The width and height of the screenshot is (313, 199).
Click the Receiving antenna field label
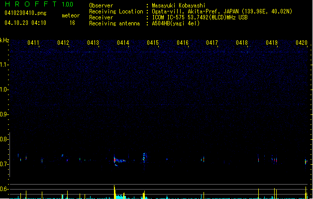pos(114,23)
